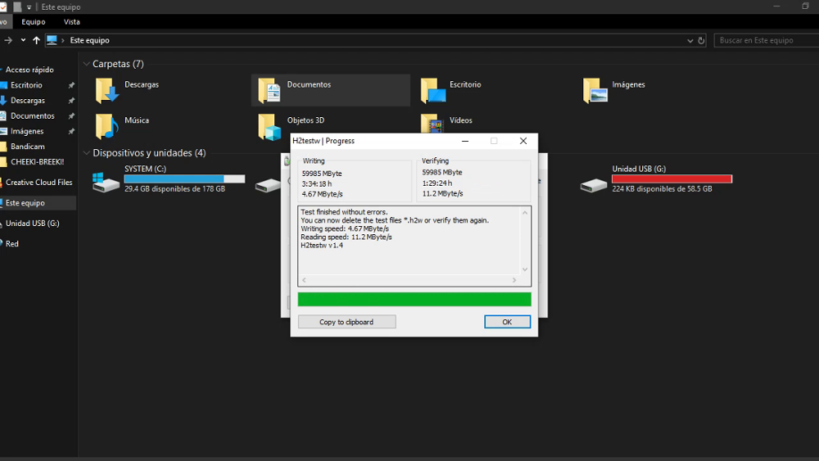Open quick access toolbar customize arrow
Viewport: 819px width, 461px height.
(29, 7)
